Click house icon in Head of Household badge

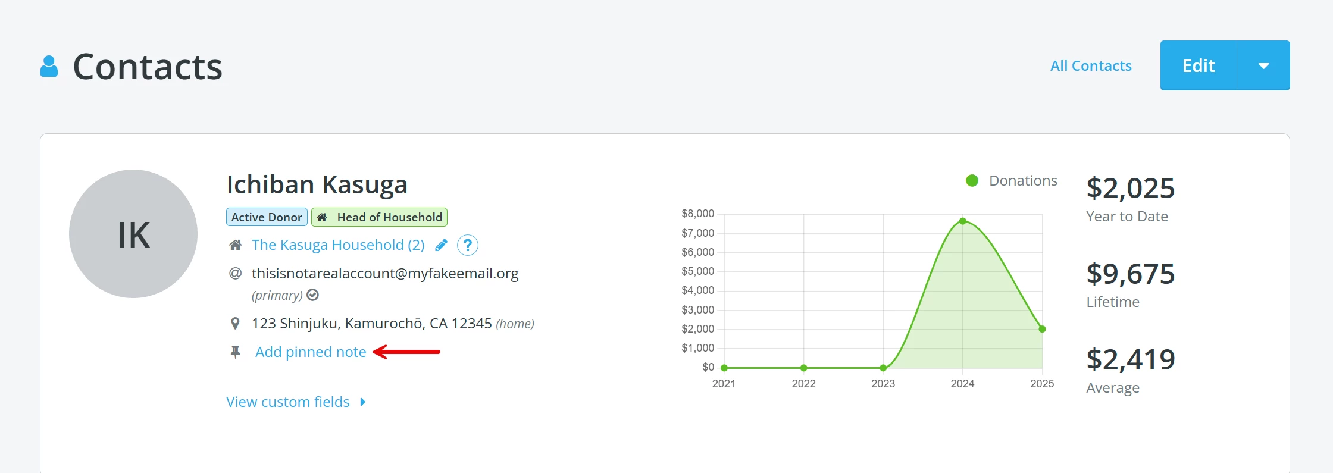(x=322, y=217)
